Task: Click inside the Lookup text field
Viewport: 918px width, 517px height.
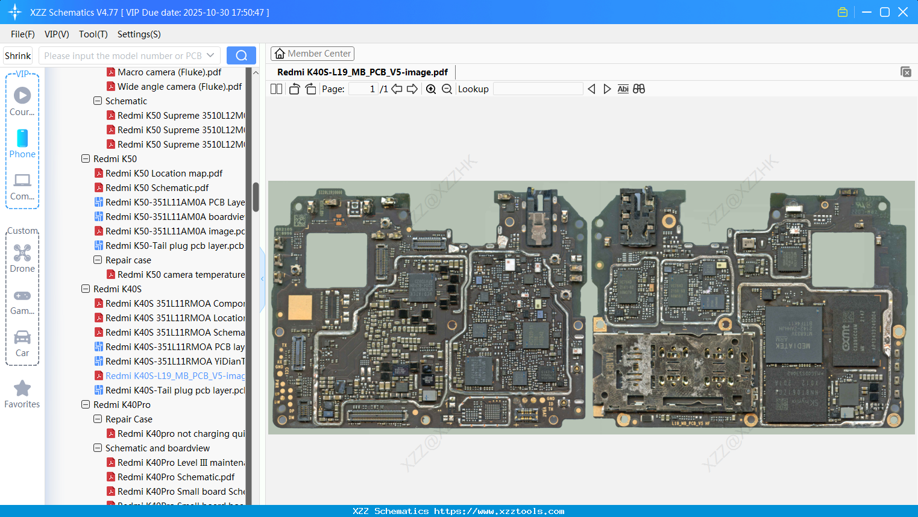Action: click(538, 89)
